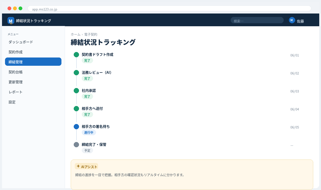Click the step title 契約書ドラフト作成
The image size is (321, 190).
[x=98, y=54]
